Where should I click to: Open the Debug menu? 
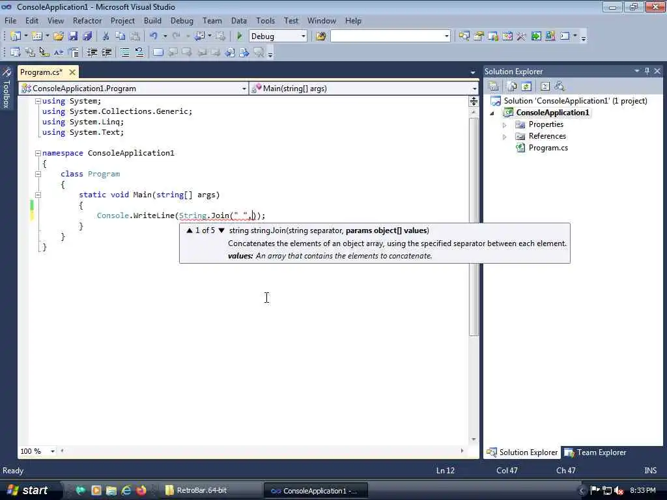tap(182, 20)
